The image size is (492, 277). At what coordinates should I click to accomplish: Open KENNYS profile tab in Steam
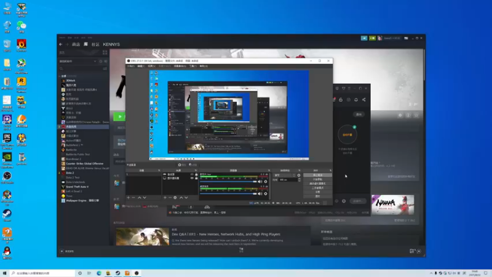coord(111,44)
